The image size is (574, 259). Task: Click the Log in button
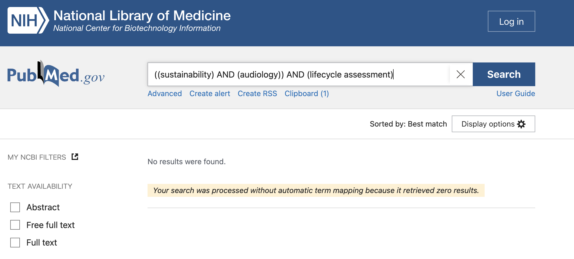[511, 21]
